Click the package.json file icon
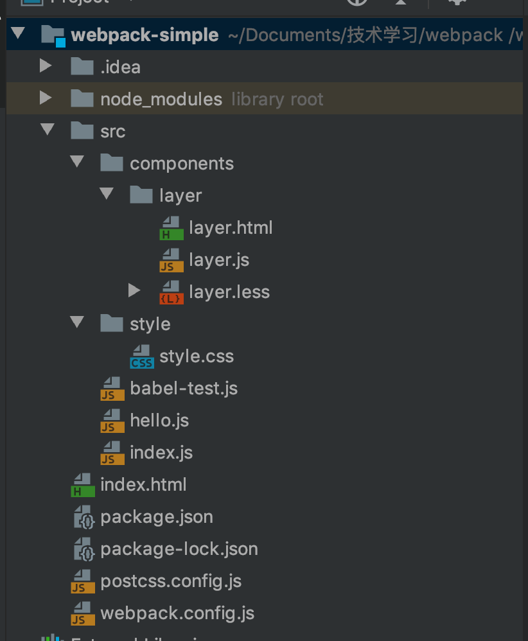This screenshot has width=528, height=641. pyautogui.click(x=83, y=517)
